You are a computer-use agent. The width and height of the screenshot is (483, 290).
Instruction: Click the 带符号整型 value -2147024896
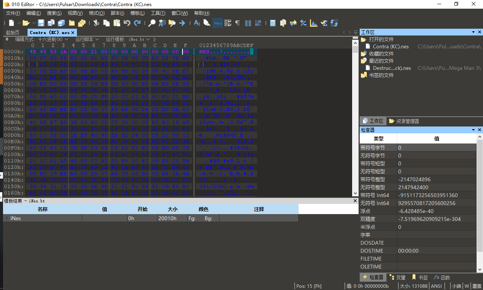point(437,179)
